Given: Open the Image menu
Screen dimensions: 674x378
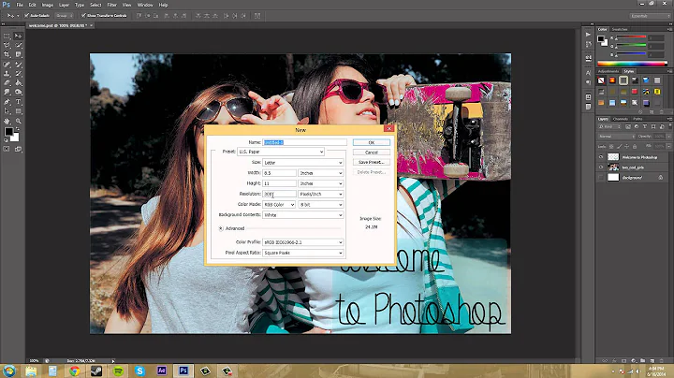Looking at the screenshot, I should (x=48, y=5).
